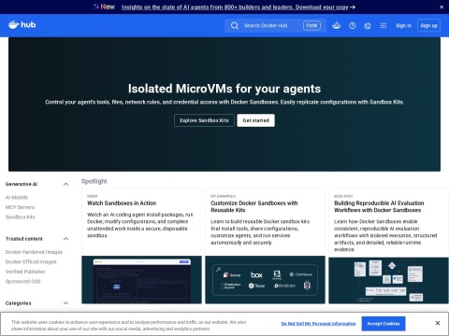The width and height of the screenshot is (449, 336).
Task: Open the apps grid menu icon
Action: coord(384,25)
